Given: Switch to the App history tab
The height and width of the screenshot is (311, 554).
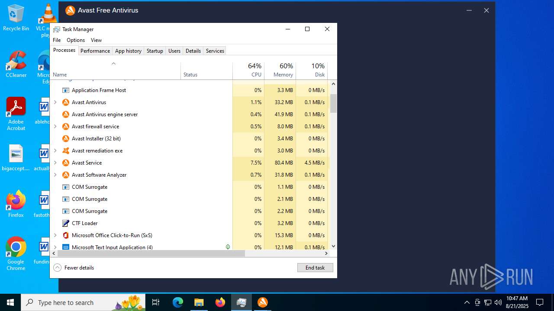Looking at the screenshot, I should point(128,51).
